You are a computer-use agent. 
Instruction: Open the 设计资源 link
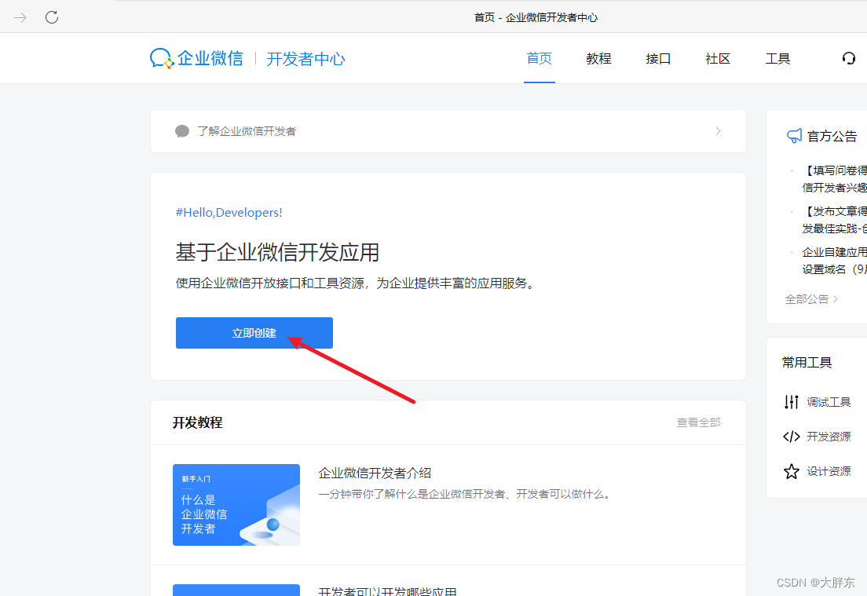829,472
